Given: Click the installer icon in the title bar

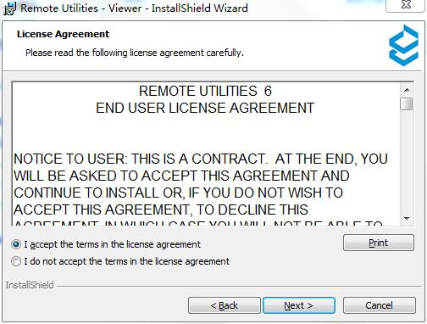Looking at the screenshot, I should [9, 8].
